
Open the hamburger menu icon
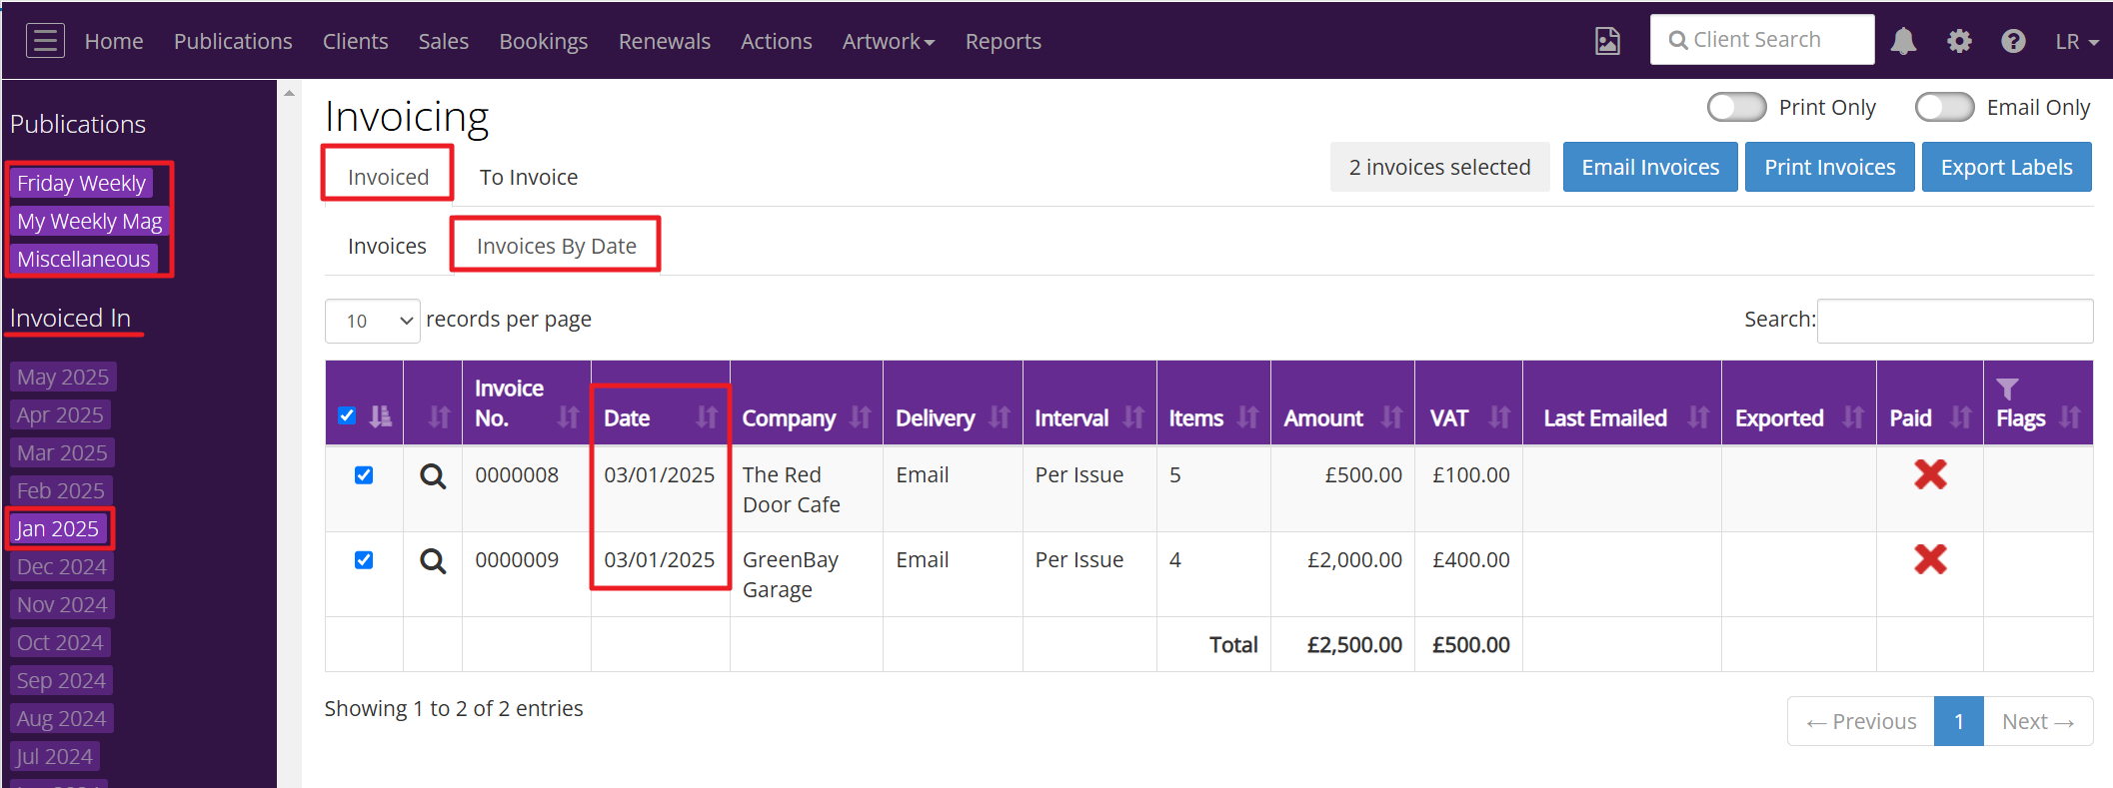tap(45, 41)
